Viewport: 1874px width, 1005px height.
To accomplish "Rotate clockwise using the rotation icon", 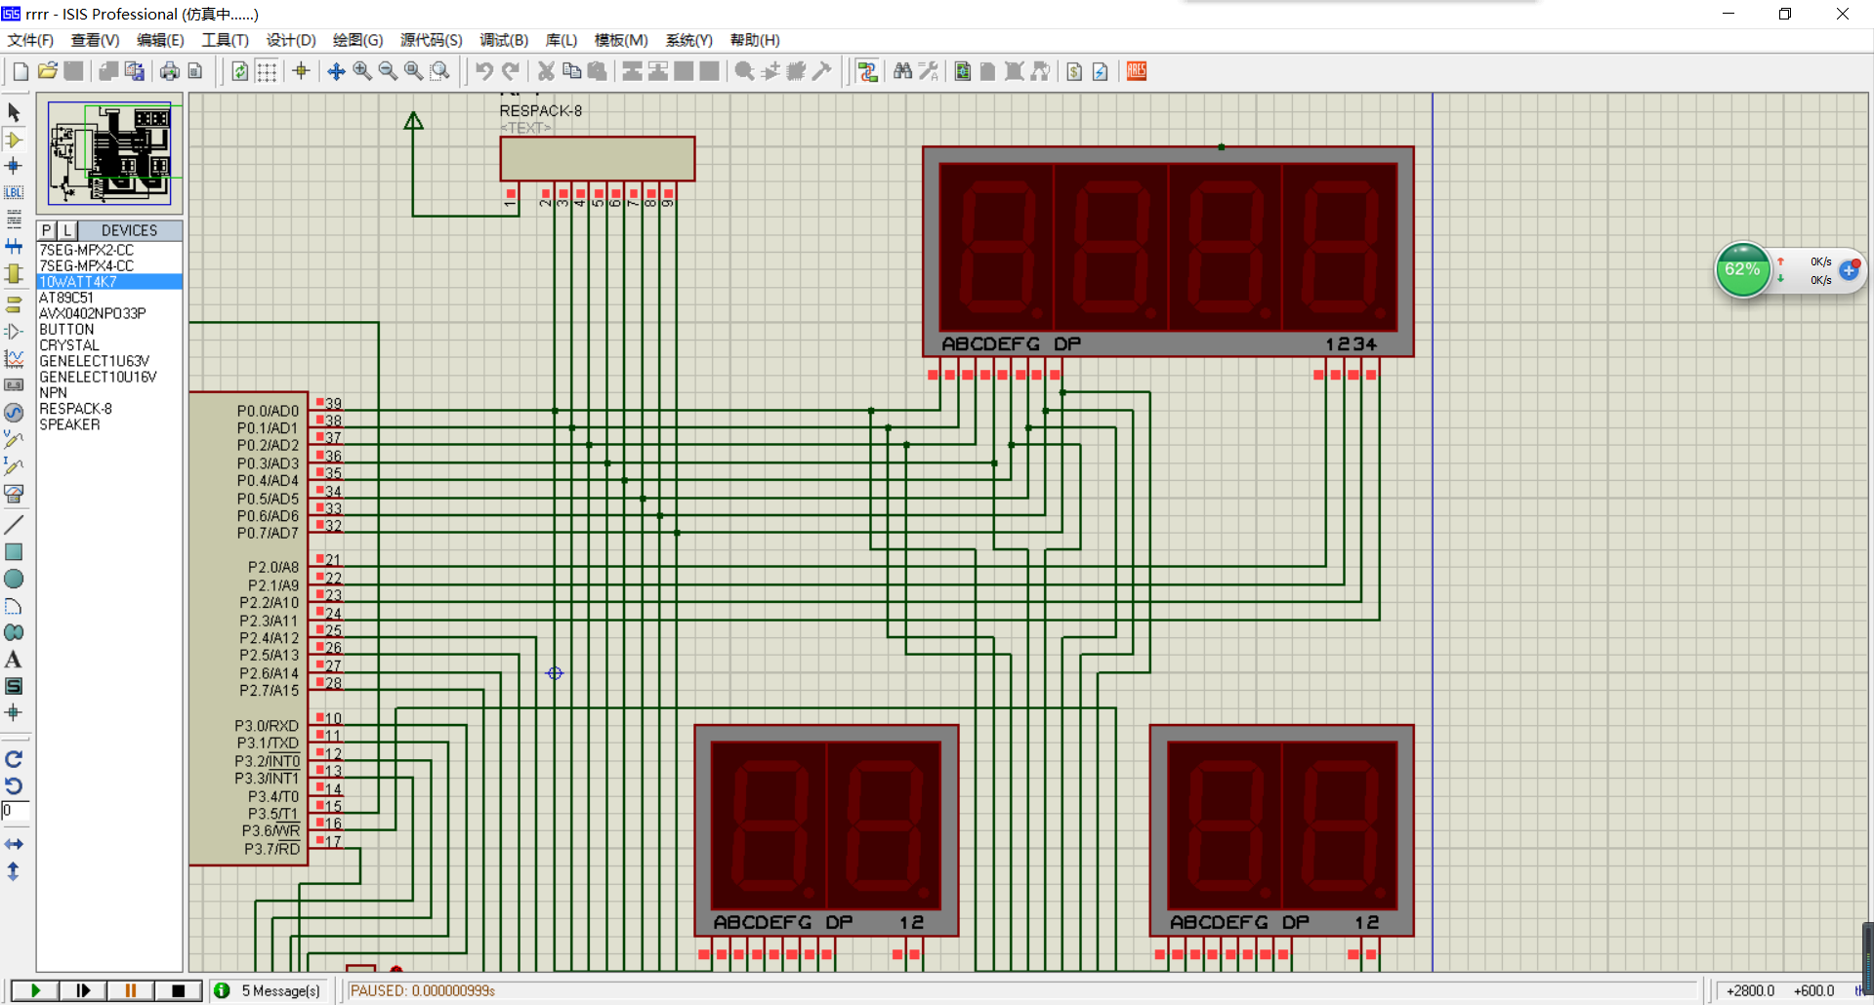I will coord(14,759).
